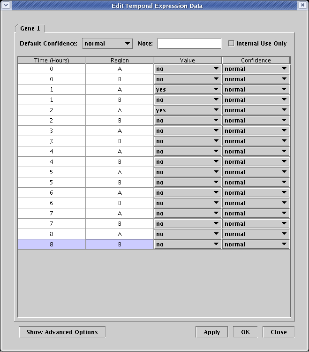
Task: Click the Show Advanced Options button
Action: tap(62, 332)
